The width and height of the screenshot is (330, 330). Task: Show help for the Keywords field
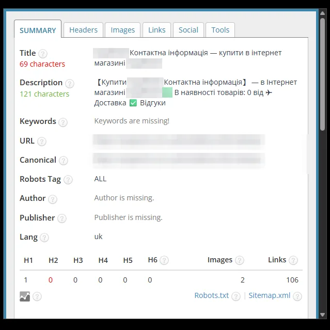coord(63,122)
